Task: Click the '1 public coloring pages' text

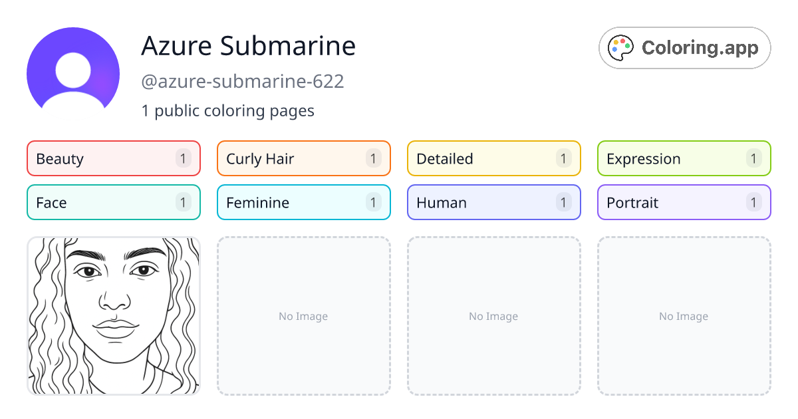Action: pyautogui.click(x=227, y=110)
